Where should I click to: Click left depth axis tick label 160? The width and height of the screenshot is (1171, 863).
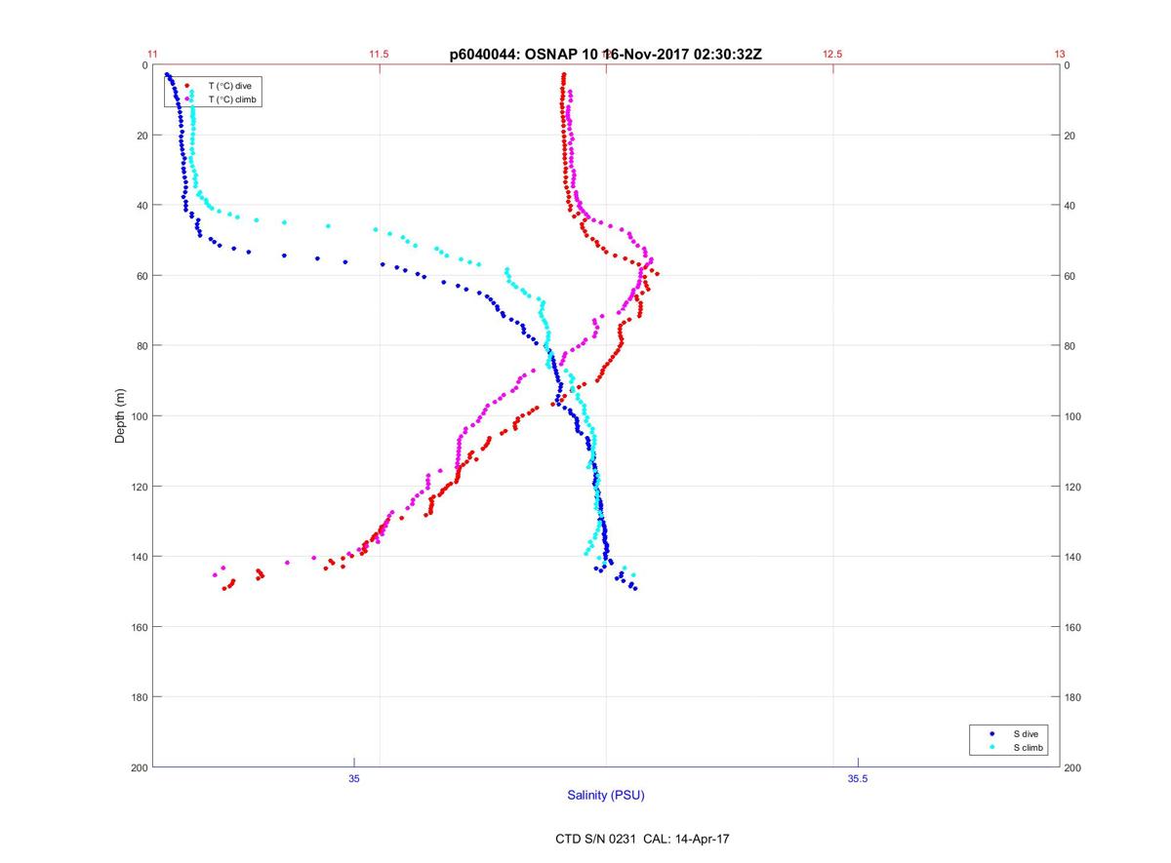140,627
